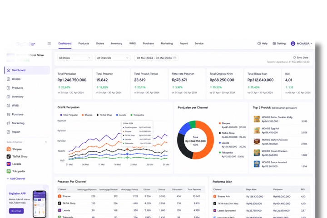Click Lazada icon in Pesanan table
327x218 pixels.
pyautogui.click(x=59, y=210)
